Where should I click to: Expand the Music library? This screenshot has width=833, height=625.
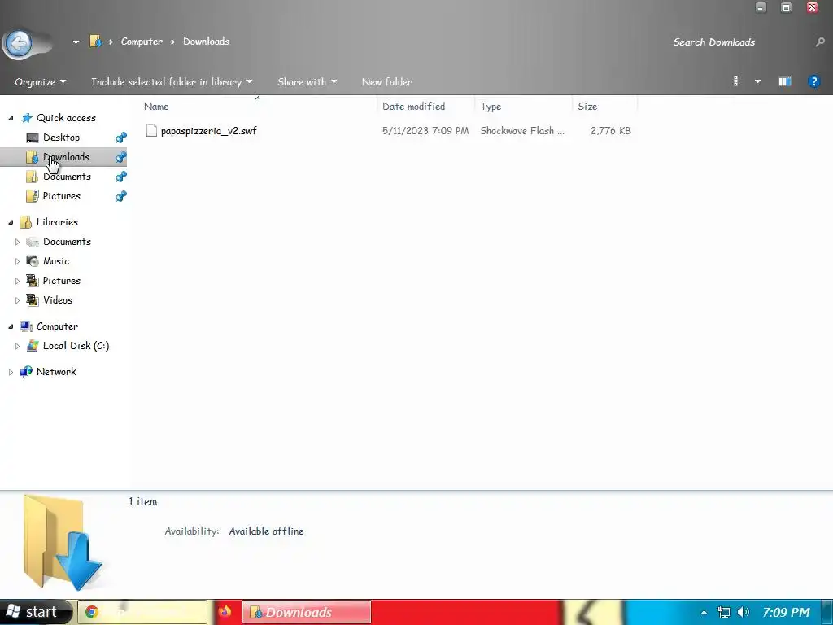click(17, 261)
